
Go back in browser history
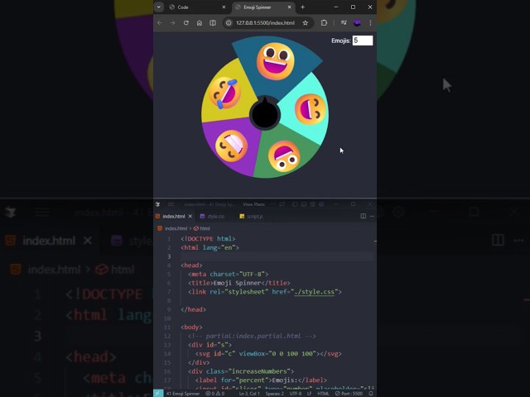click(x=160, y=22)
